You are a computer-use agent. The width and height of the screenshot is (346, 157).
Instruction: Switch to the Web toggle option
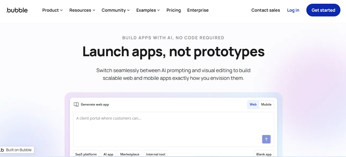(253, 104)
